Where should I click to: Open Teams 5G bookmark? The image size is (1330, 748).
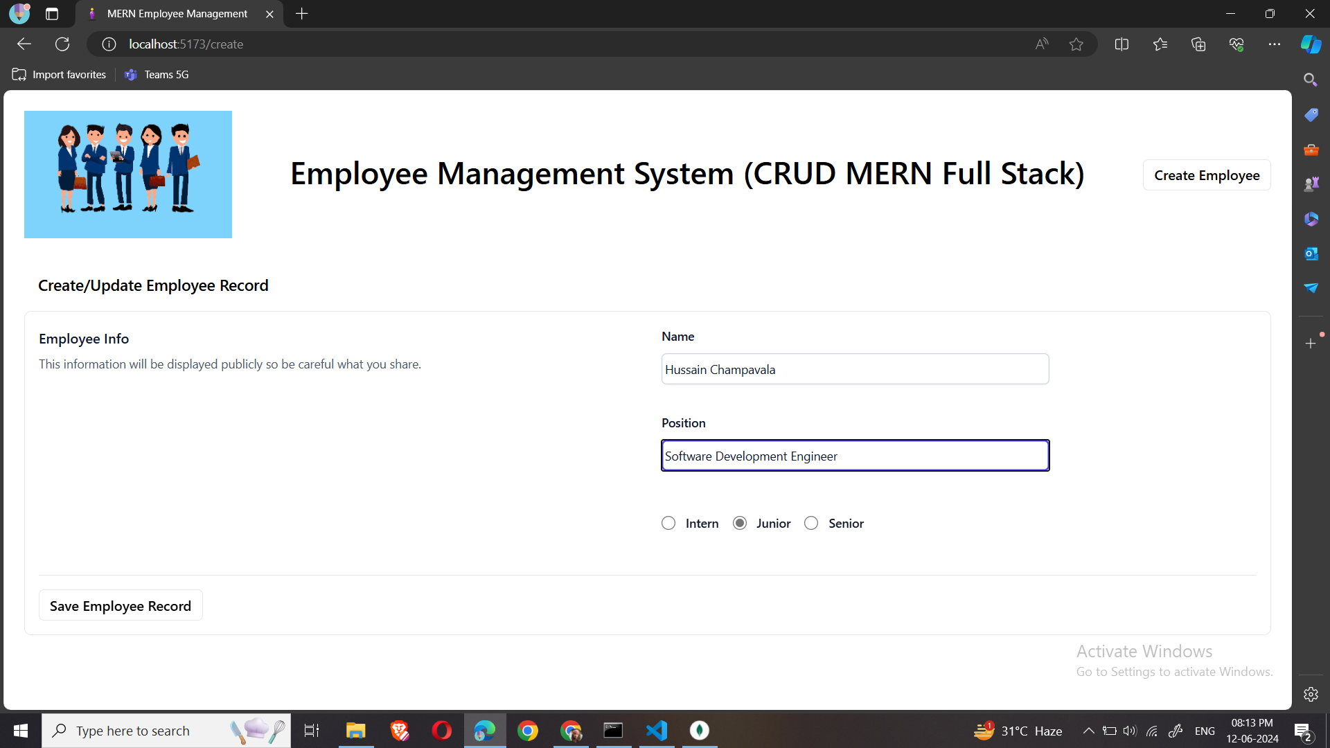pyautogui.click(x=157, y=75)
